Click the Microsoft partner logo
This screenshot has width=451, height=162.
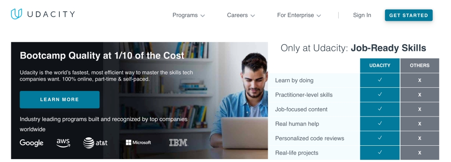coord(138,142)
